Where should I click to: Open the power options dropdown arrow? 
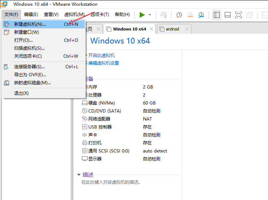click(x=150, y=15)
